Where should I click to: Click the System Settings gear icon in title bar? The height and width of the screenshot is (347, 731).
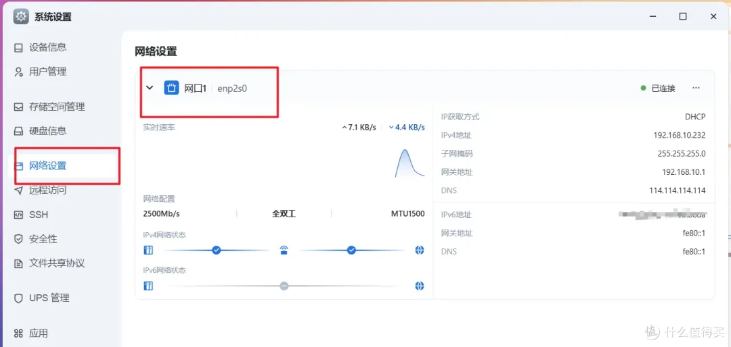point(21,16)
